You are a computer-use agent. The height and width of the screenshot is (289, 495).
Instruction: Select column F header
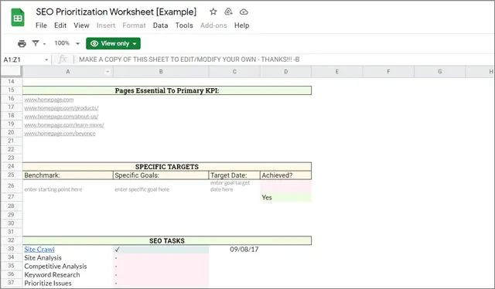pyautogui.click(x=388, y=72)
